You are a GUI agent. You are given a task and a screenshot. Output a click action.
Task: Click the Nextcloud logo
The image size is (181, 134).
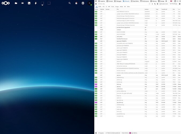[5, 3]
